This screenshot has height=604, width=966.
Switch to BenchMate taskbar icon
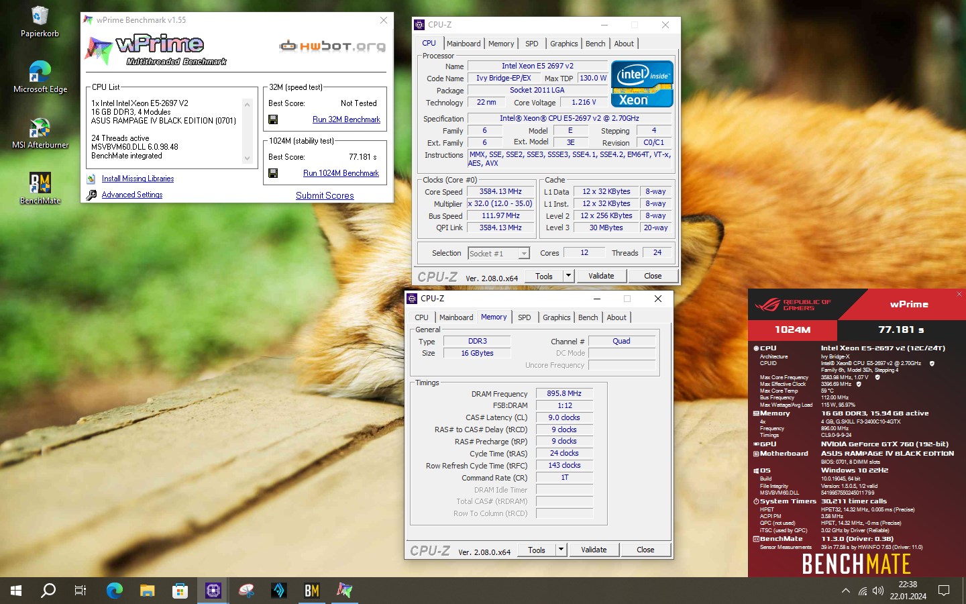tap(311, 591)
